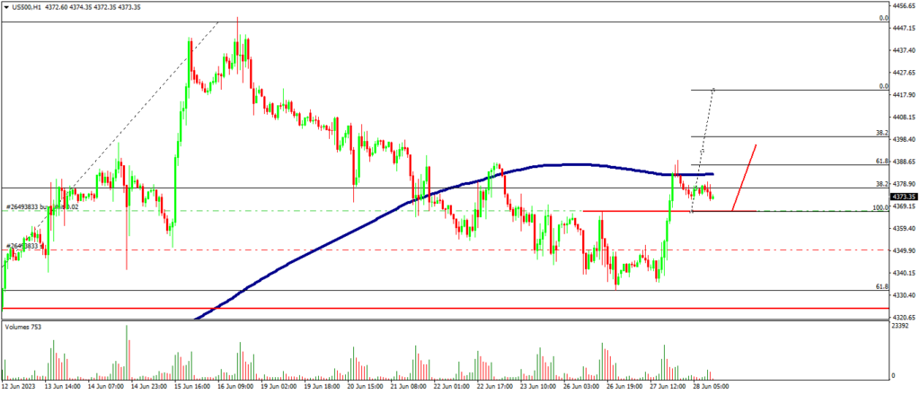The width and height of the screenshot is (920, 394).
Task: Click the 61.8 Fibonacci label near 4388.65
Action: 881,162
